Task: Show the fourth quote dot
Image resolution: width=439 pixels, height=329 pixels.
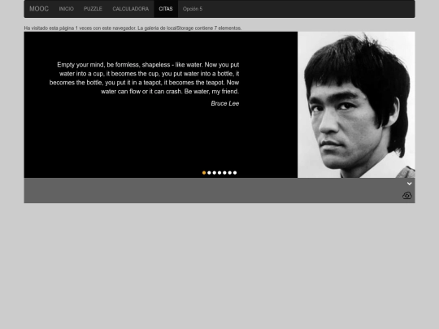Action: [x=219, y=172]
